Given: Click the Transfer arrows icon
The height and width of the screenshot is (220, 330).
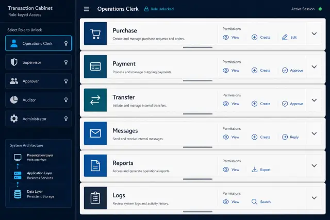Looking at the screenshot, I should 95,100.
